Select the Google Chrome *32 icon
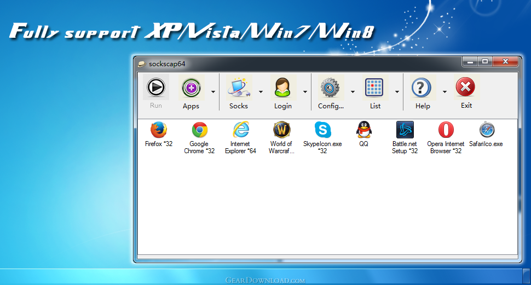 click(x=199, y=130)
